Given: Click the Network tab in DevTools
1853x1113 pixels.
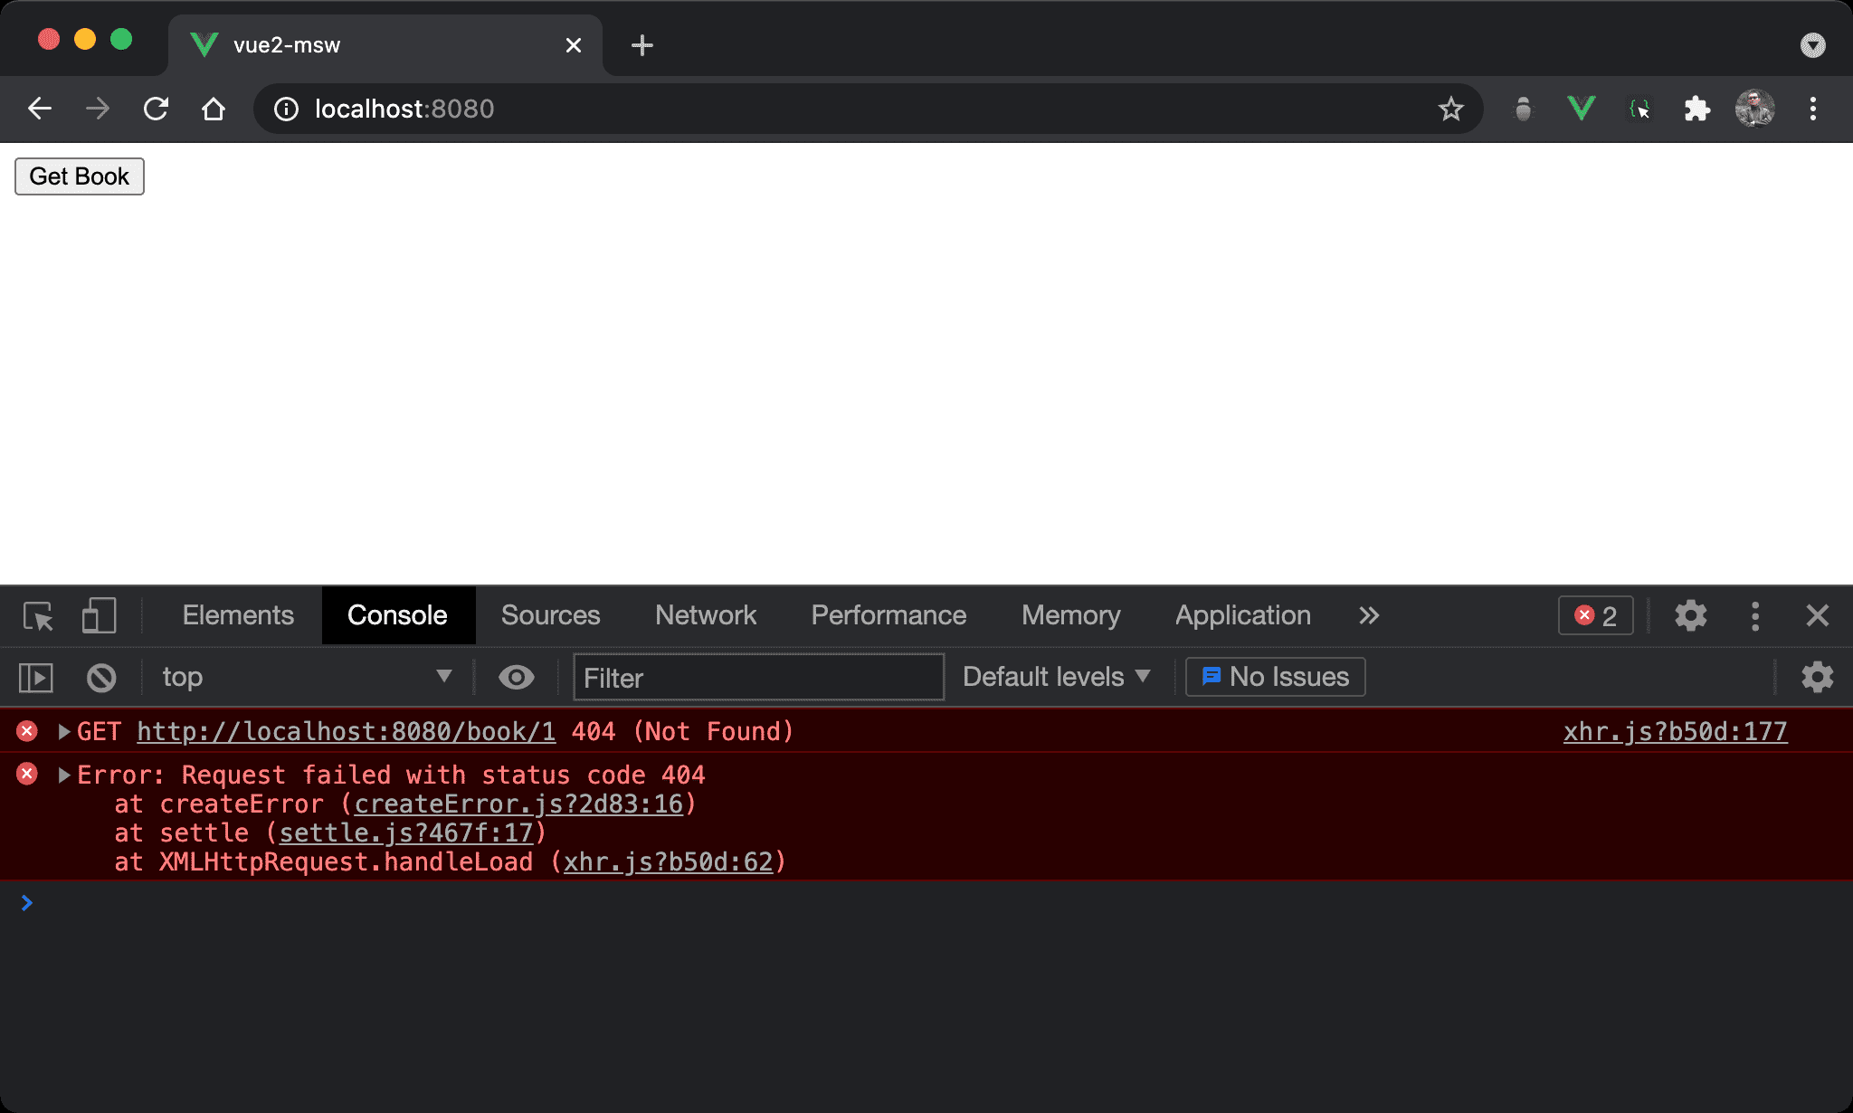Looking at the screenshot, I should [x=707, y=613].
